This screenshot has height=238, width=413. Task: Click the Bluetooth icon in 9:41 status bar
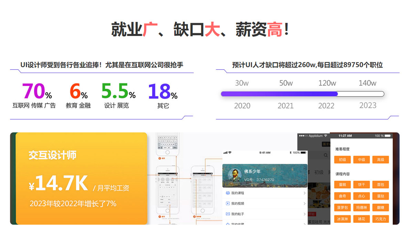click(290, 153)
